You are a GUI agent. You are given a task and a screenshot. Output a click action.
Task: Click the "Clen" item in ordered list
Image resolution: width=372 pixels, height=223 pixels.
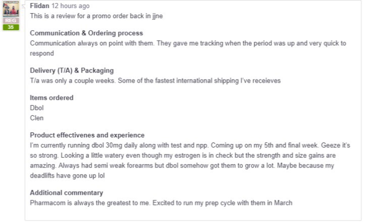pyautogui.click(x=37, y=118)
